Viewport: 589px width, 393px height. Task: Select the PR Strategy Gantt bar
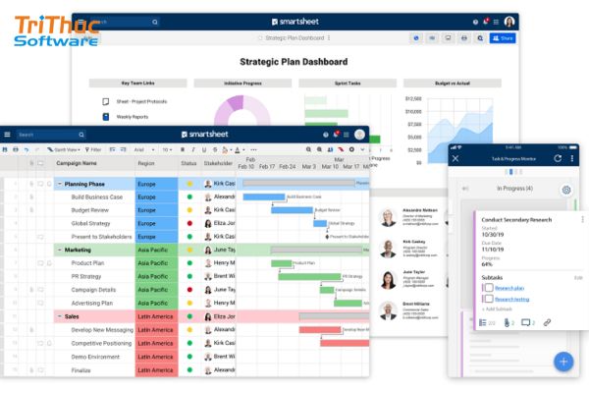tap(309, 277)
